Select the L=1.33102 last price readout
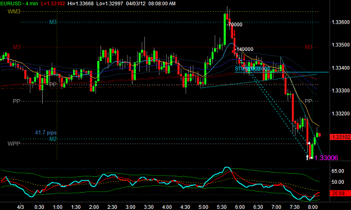This screenshot has width=351, height=210. point(53,3)
